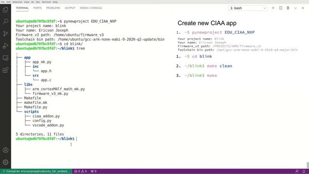Click 'cd blink' command in instructions
309x174 pixels.
tap(202, 57)
